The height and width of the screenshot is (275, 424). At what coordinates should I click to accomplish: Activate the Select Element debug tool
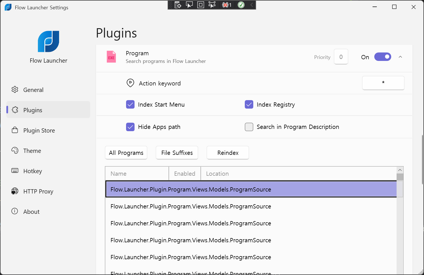coord(189,5)
